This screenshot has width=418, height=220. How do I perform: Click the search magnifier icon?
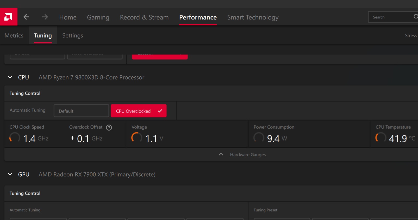[x=415, y=17]
